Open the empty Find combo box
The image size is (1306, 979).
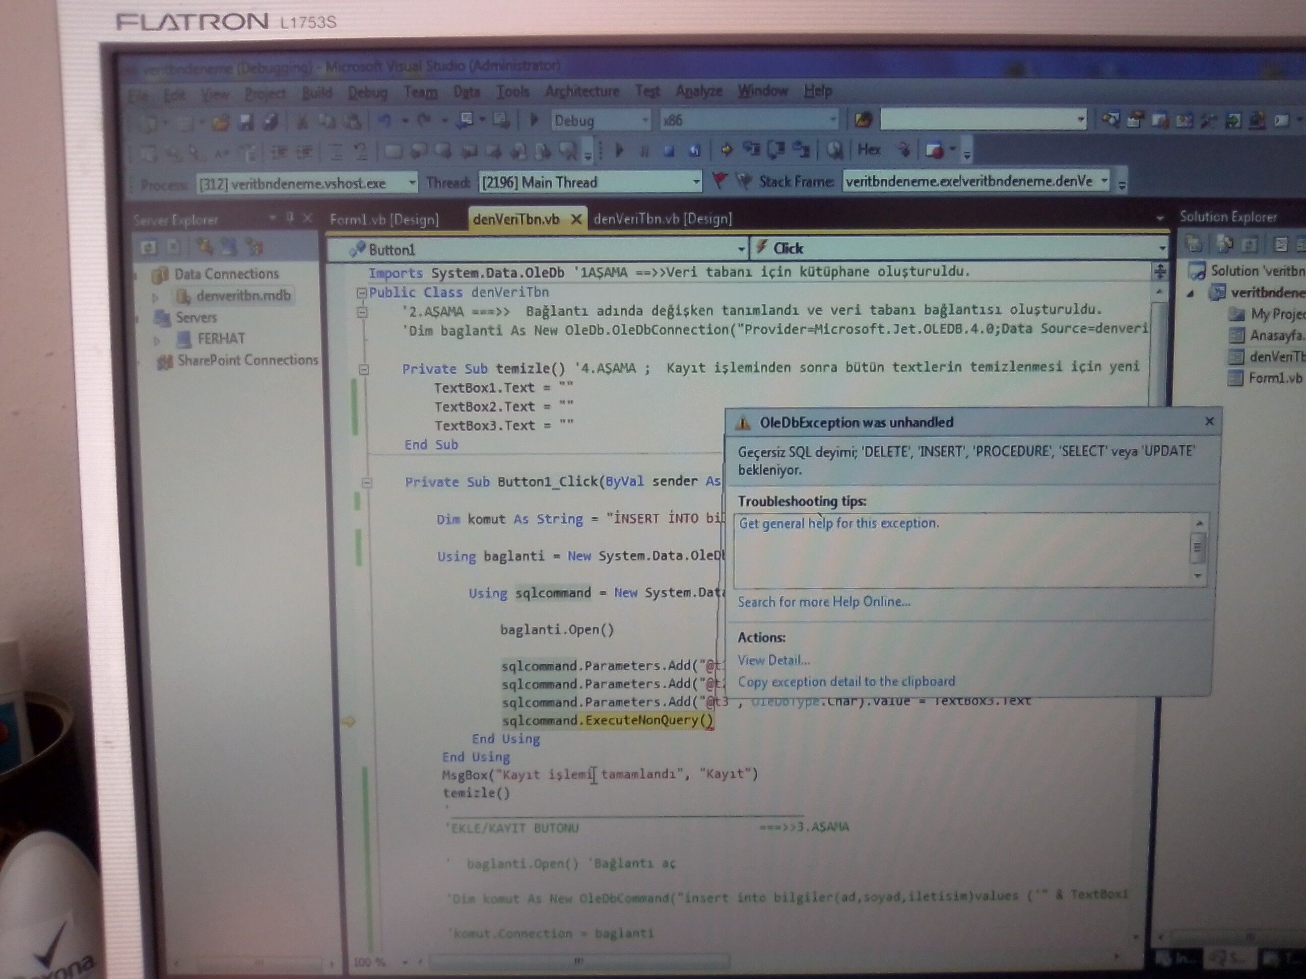click(x=983, y=119)
